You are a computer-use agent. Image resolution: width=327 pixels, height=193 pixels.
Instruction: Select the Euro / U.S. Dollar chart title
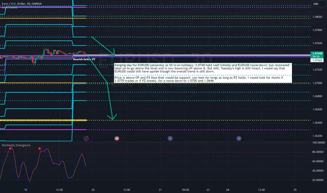[21, 4]
